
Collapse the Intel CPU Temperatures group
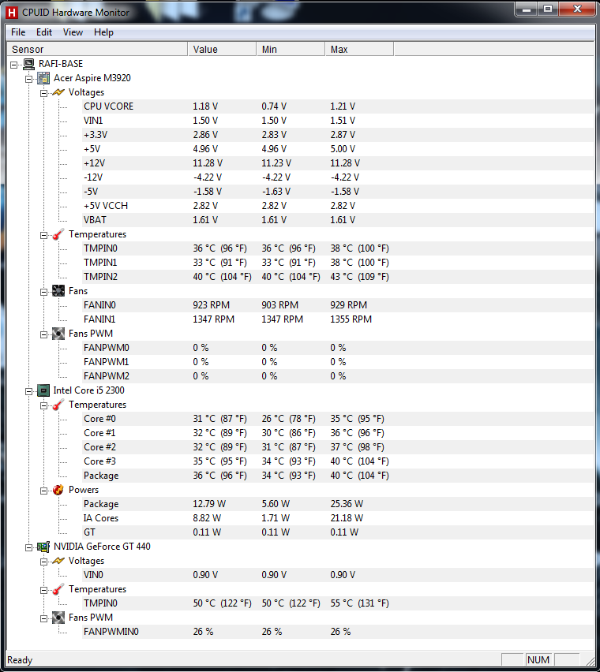43,405
